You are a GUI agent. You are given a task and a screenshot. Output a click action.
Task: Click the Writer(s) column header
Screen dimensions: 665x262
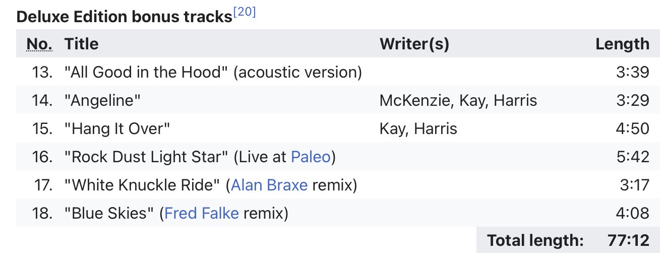414,44
